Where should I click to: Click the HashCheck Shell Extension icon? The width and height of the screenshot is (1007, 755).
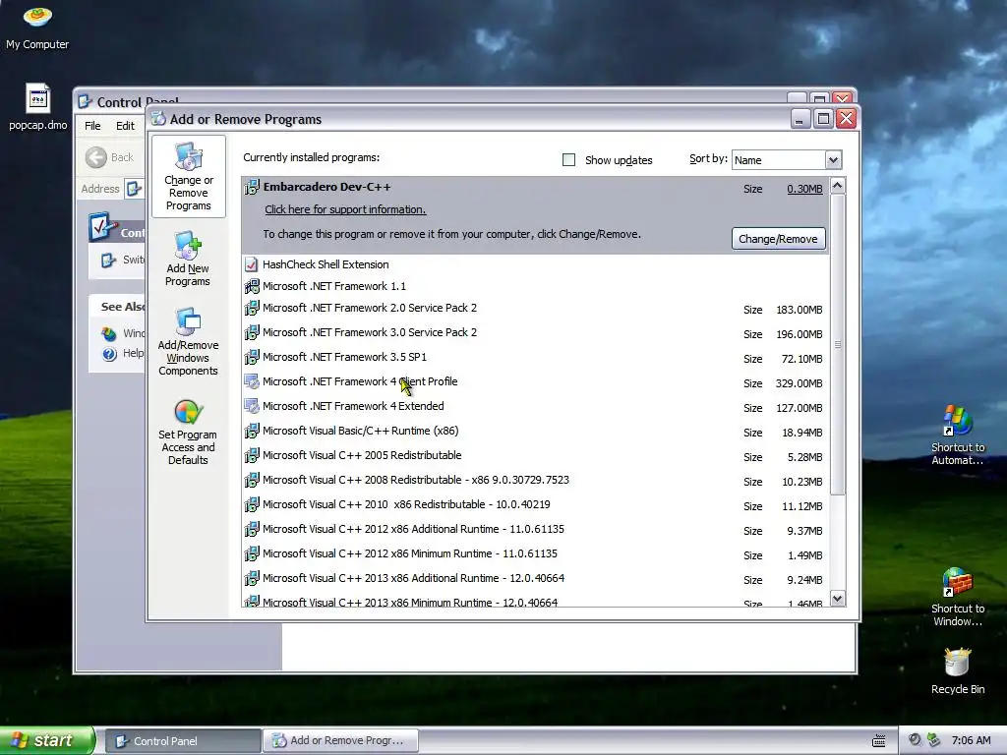tap(252, 264)
